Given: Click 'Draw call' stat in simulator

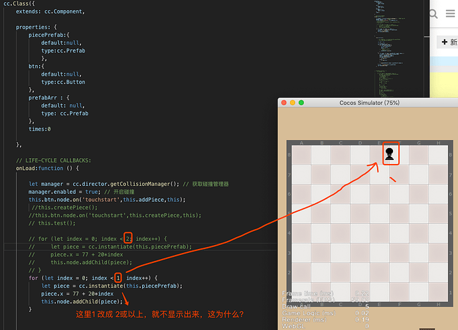Looking at the screenshot, I should (296, 306).
